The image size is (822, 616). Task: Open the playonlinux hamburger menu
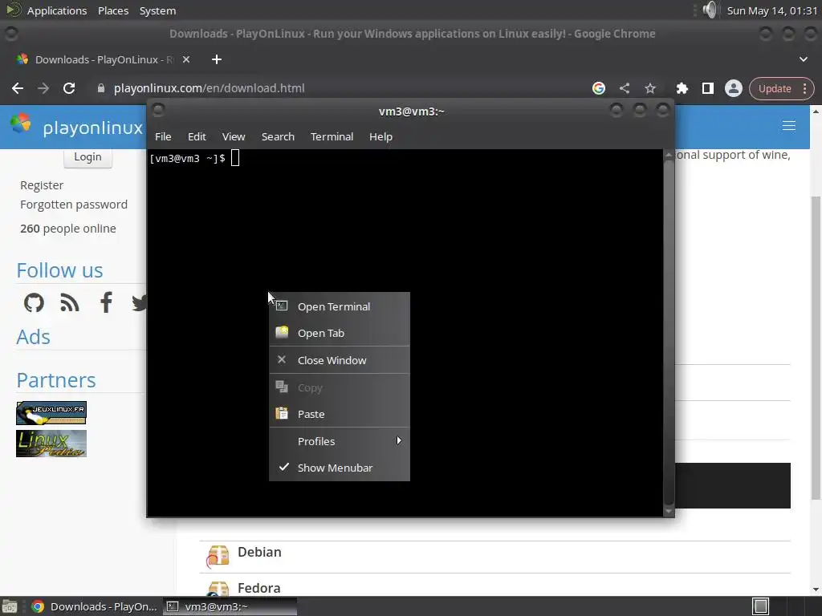pos(788,126)
